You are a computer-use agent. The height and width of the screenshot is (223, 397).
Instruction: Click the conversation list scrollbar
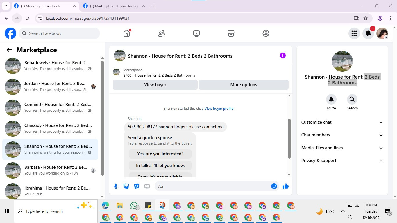click(102, 118)
